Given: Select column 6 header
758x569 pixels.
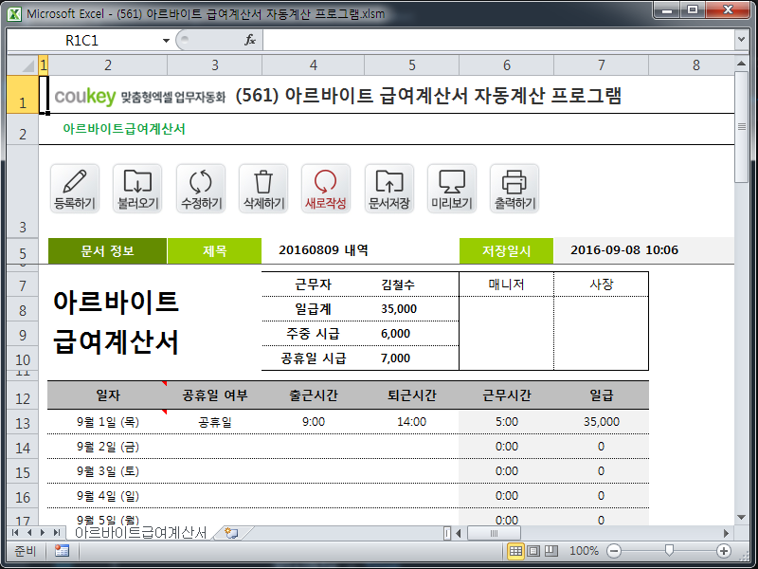Looking at the screenshot, I should tap(506, 64).
